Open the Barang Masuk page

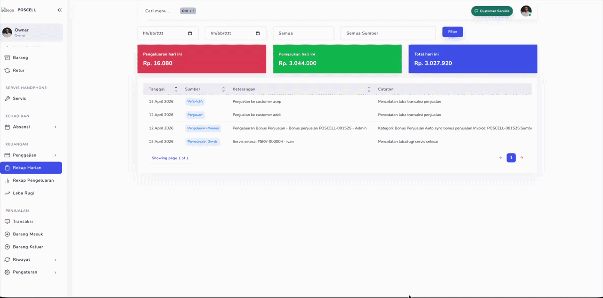point(31,234)
